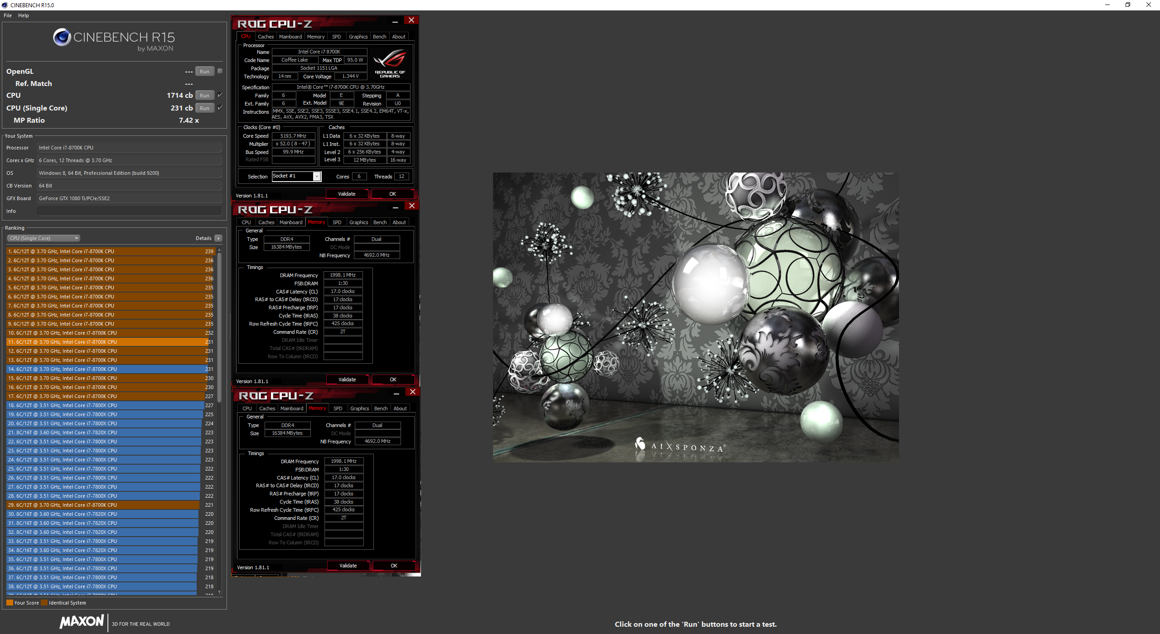Image resolution: width=1160 pixels, height=634 pixels.
Task: Click the Your Score orange legend swatch
Action: pos(10,603)
